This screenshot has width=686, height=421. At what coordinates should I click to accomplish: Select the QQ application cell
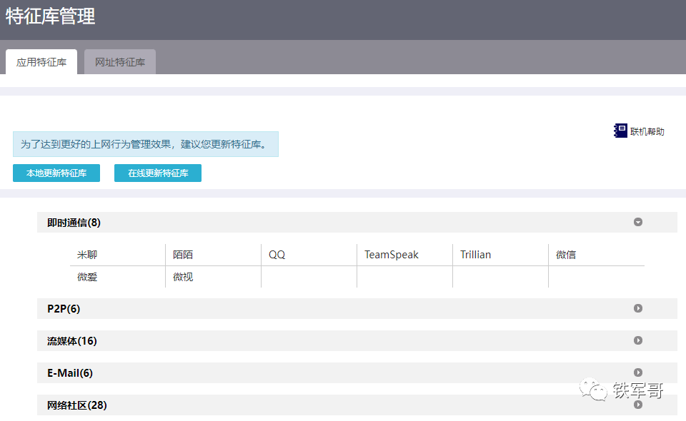coord(277,255)
